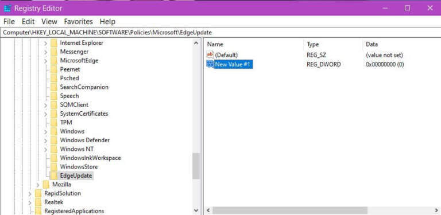This screenshot has width=441, height=215.
Task: Click the Registry Editor app icon in title bar
Action: tap(7, 8)
